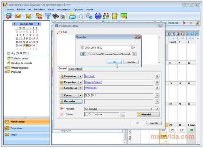203x148 pixels.
Task: Open the Herramientas menu
Action: tap(64, 10)
